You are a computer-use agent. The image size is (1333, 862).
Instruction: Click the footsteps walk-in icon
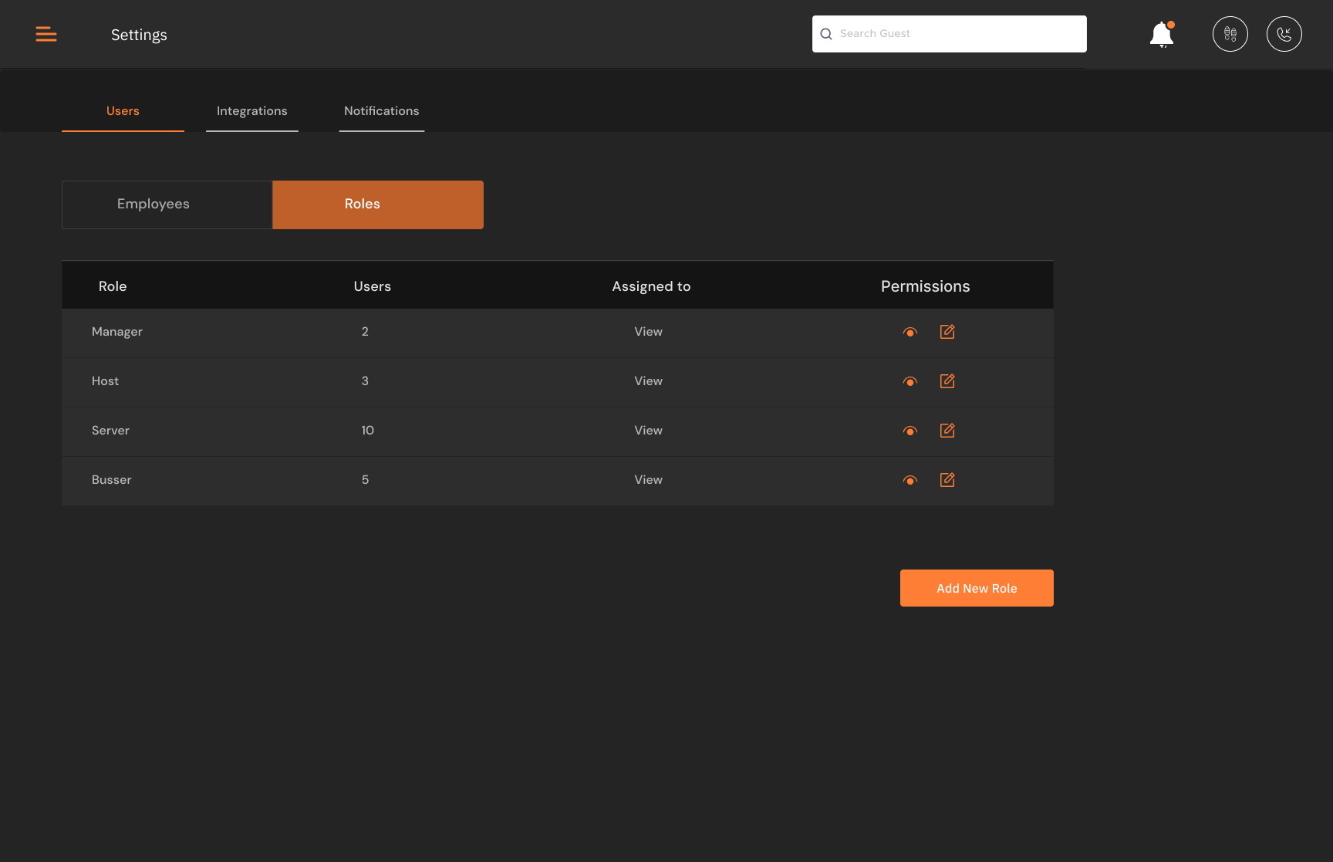(1230, 34)
